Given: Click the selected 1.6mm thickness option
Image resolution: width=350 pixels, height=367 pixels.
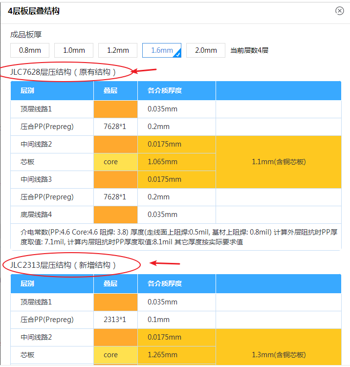Looking at the screenshot, I should (162, 50).
